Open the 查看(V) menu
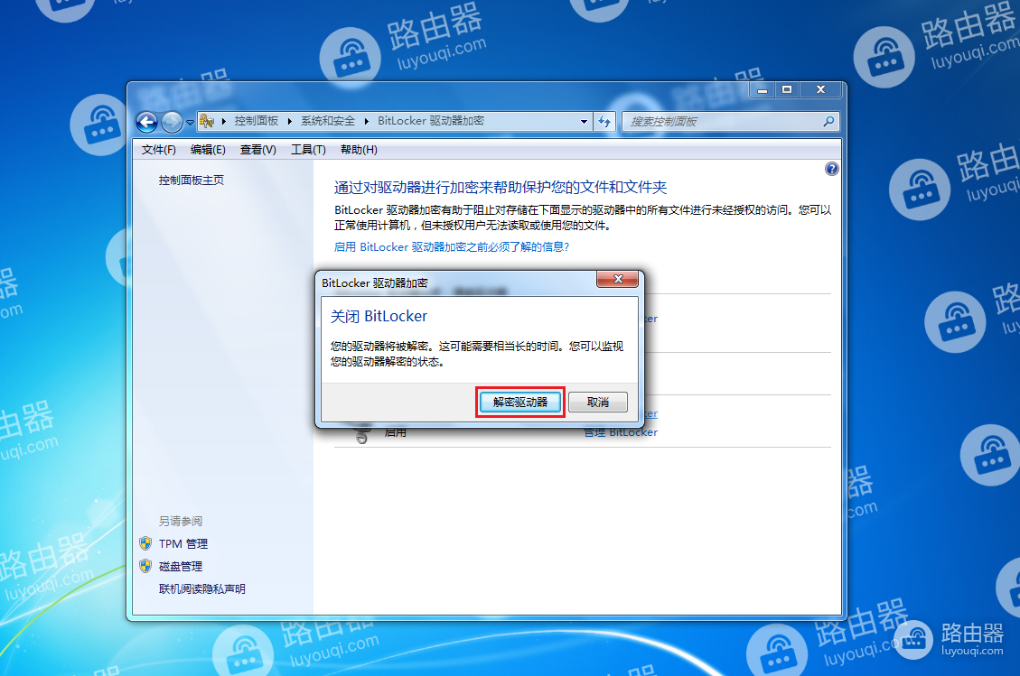The image size is (1020, 676). click(x=257, y=150)
